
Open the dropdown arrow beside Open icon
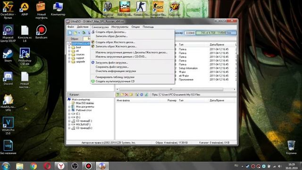tap(79, 33)
